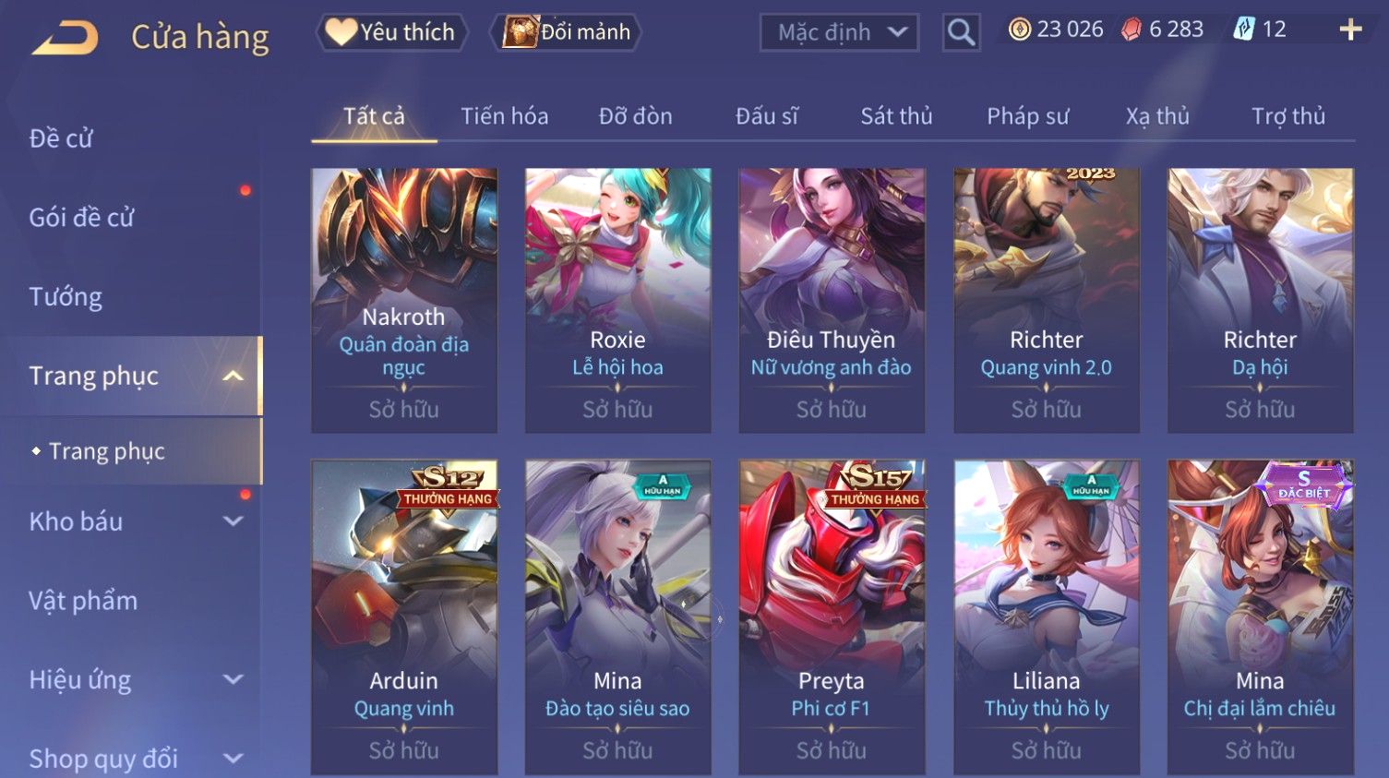Tap the back arrow icon
This screenshot has height=778, width=1389.
65,38
